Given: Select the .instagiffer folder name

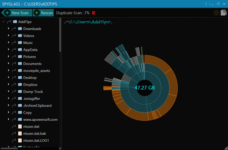Looking at the screenshot, I should (x=32, y=99).
